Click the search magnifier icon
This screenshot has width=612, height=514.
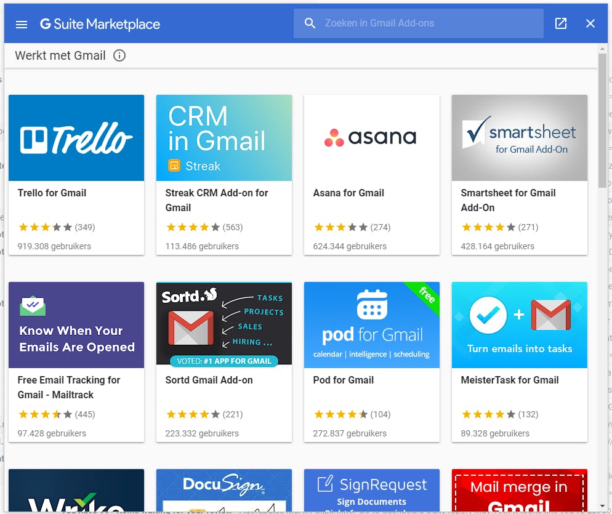pyautogui.click(x=310, y=23)
